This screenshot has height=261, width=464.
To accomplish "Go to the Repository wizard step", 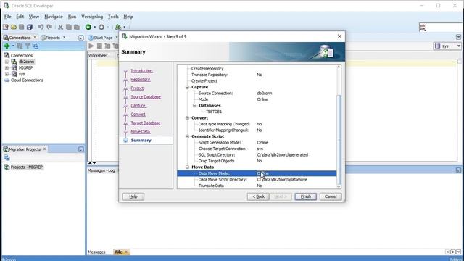I will pyautogui.click(x=141, y=80).
